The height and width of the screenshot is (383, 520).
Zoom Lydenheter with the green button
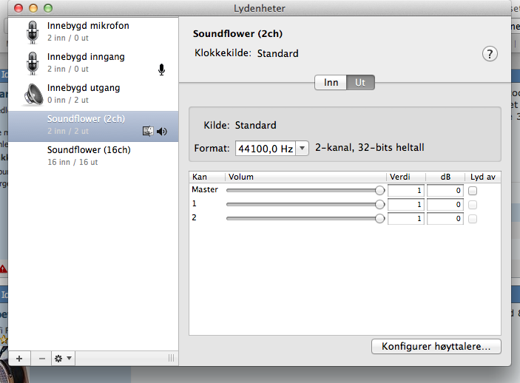point(48,8)
